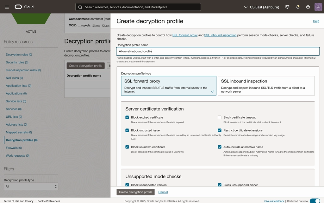The image size is (324, 203).
Task: Open the SSL forward proxy documentation link
Action: tap(185, 35)
